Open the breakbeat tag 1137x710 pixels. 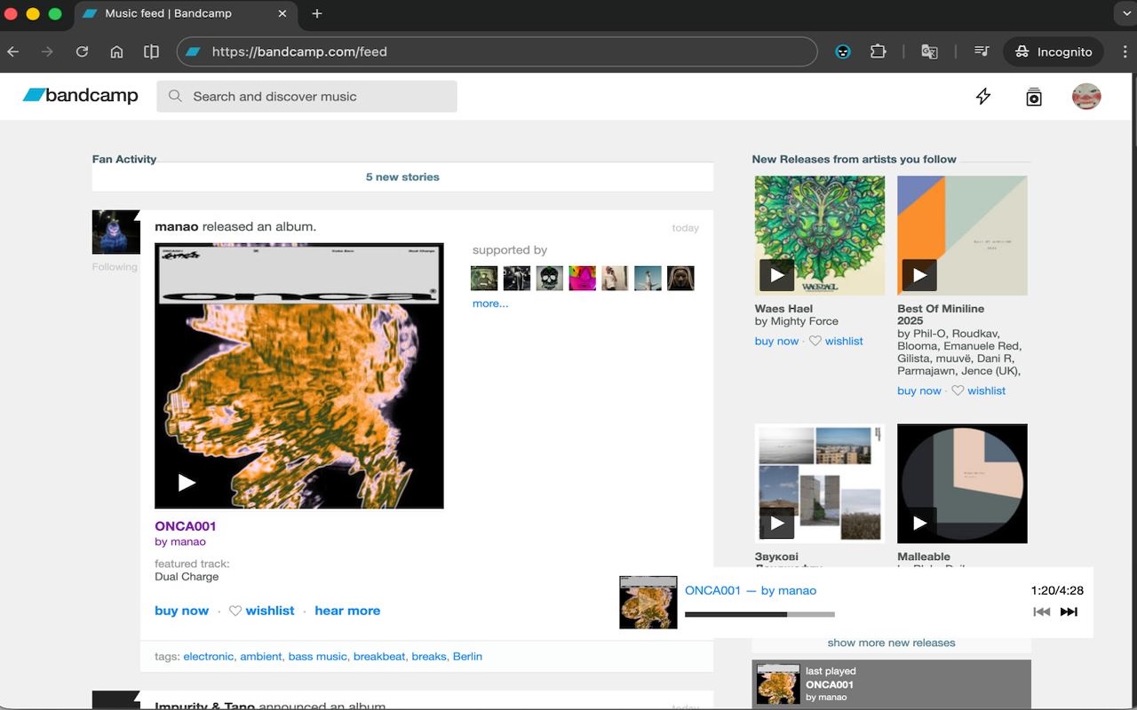379,657
